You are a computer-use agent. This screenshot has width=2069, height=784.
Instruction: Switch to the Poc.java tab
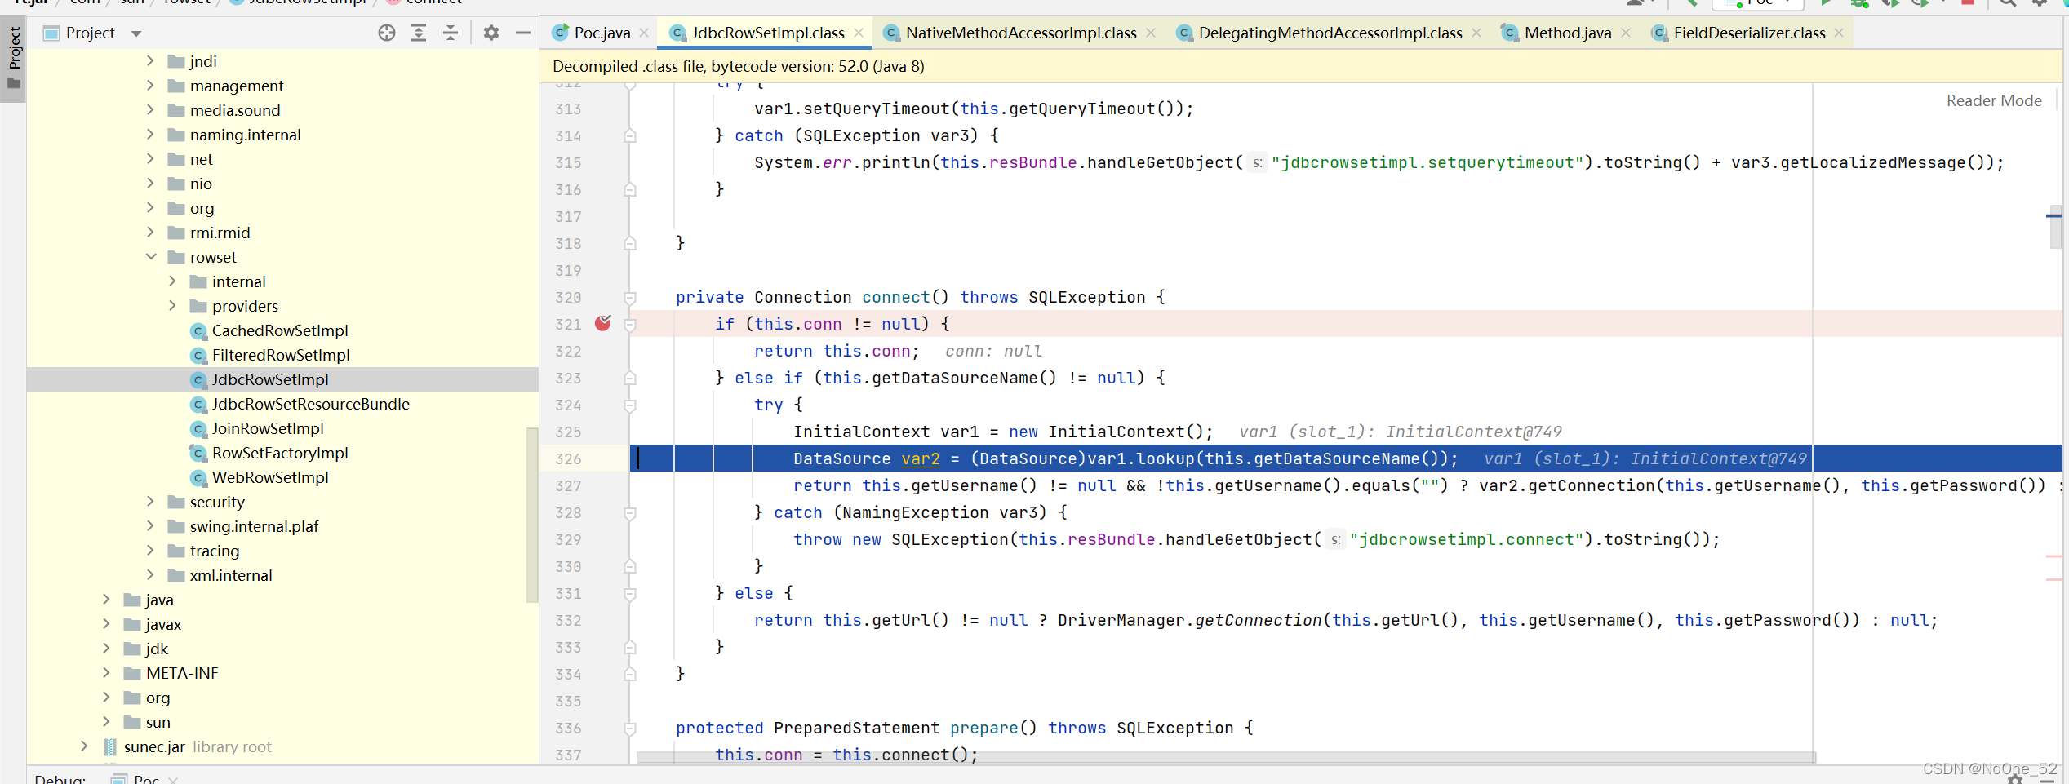602,33
